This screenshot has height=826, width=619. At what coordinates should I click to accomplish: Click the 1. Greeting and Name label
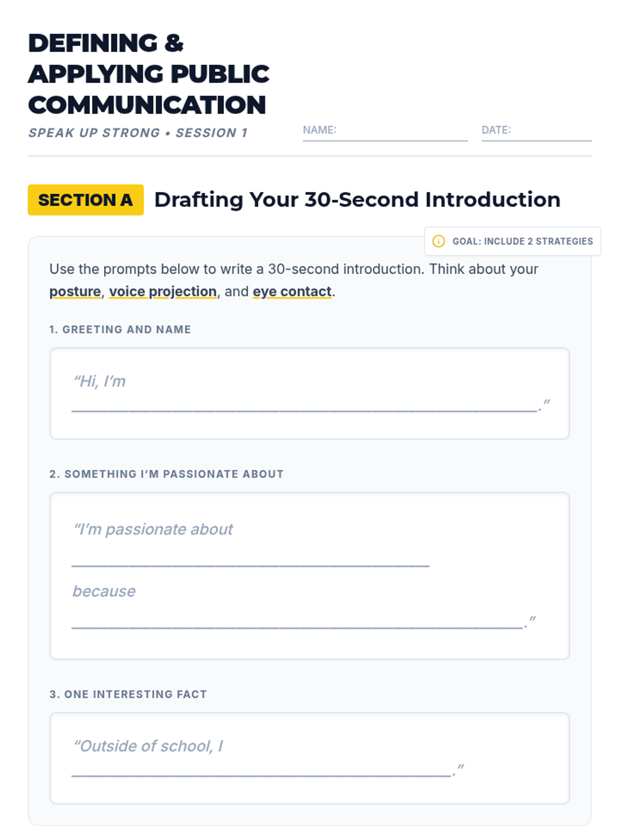pos(120,329)
